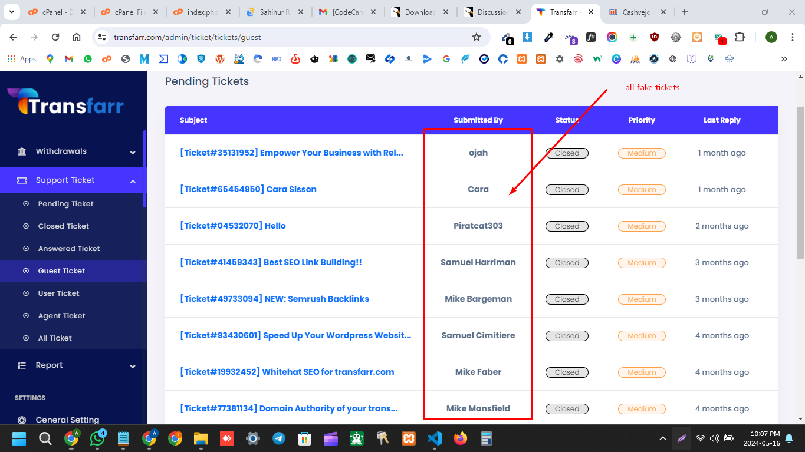
Task: Open the PHP extension with badge 8
Action: point(570,38)
